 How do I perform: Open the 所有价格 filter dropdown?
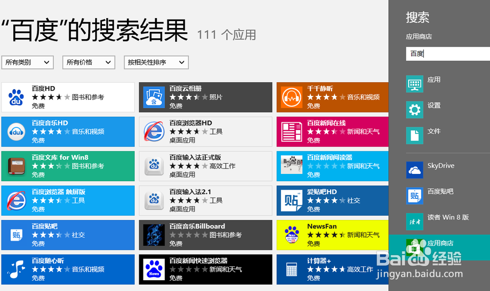[88, 62]
